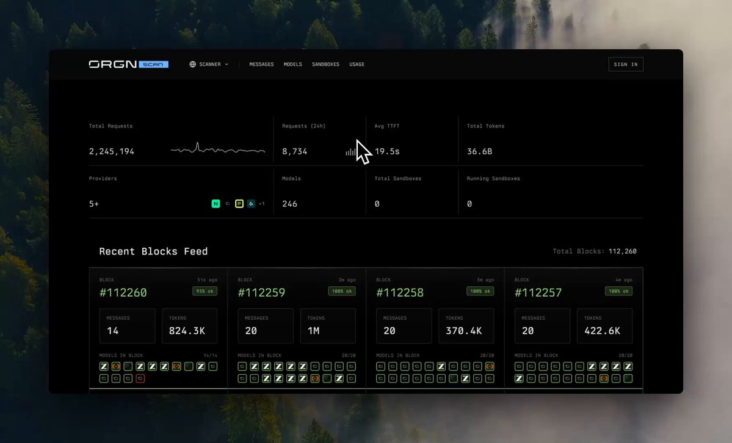Viewport: 732px width, 443px height.
Task: Click the orange model icon in block #112259
Action: (315, 378)
